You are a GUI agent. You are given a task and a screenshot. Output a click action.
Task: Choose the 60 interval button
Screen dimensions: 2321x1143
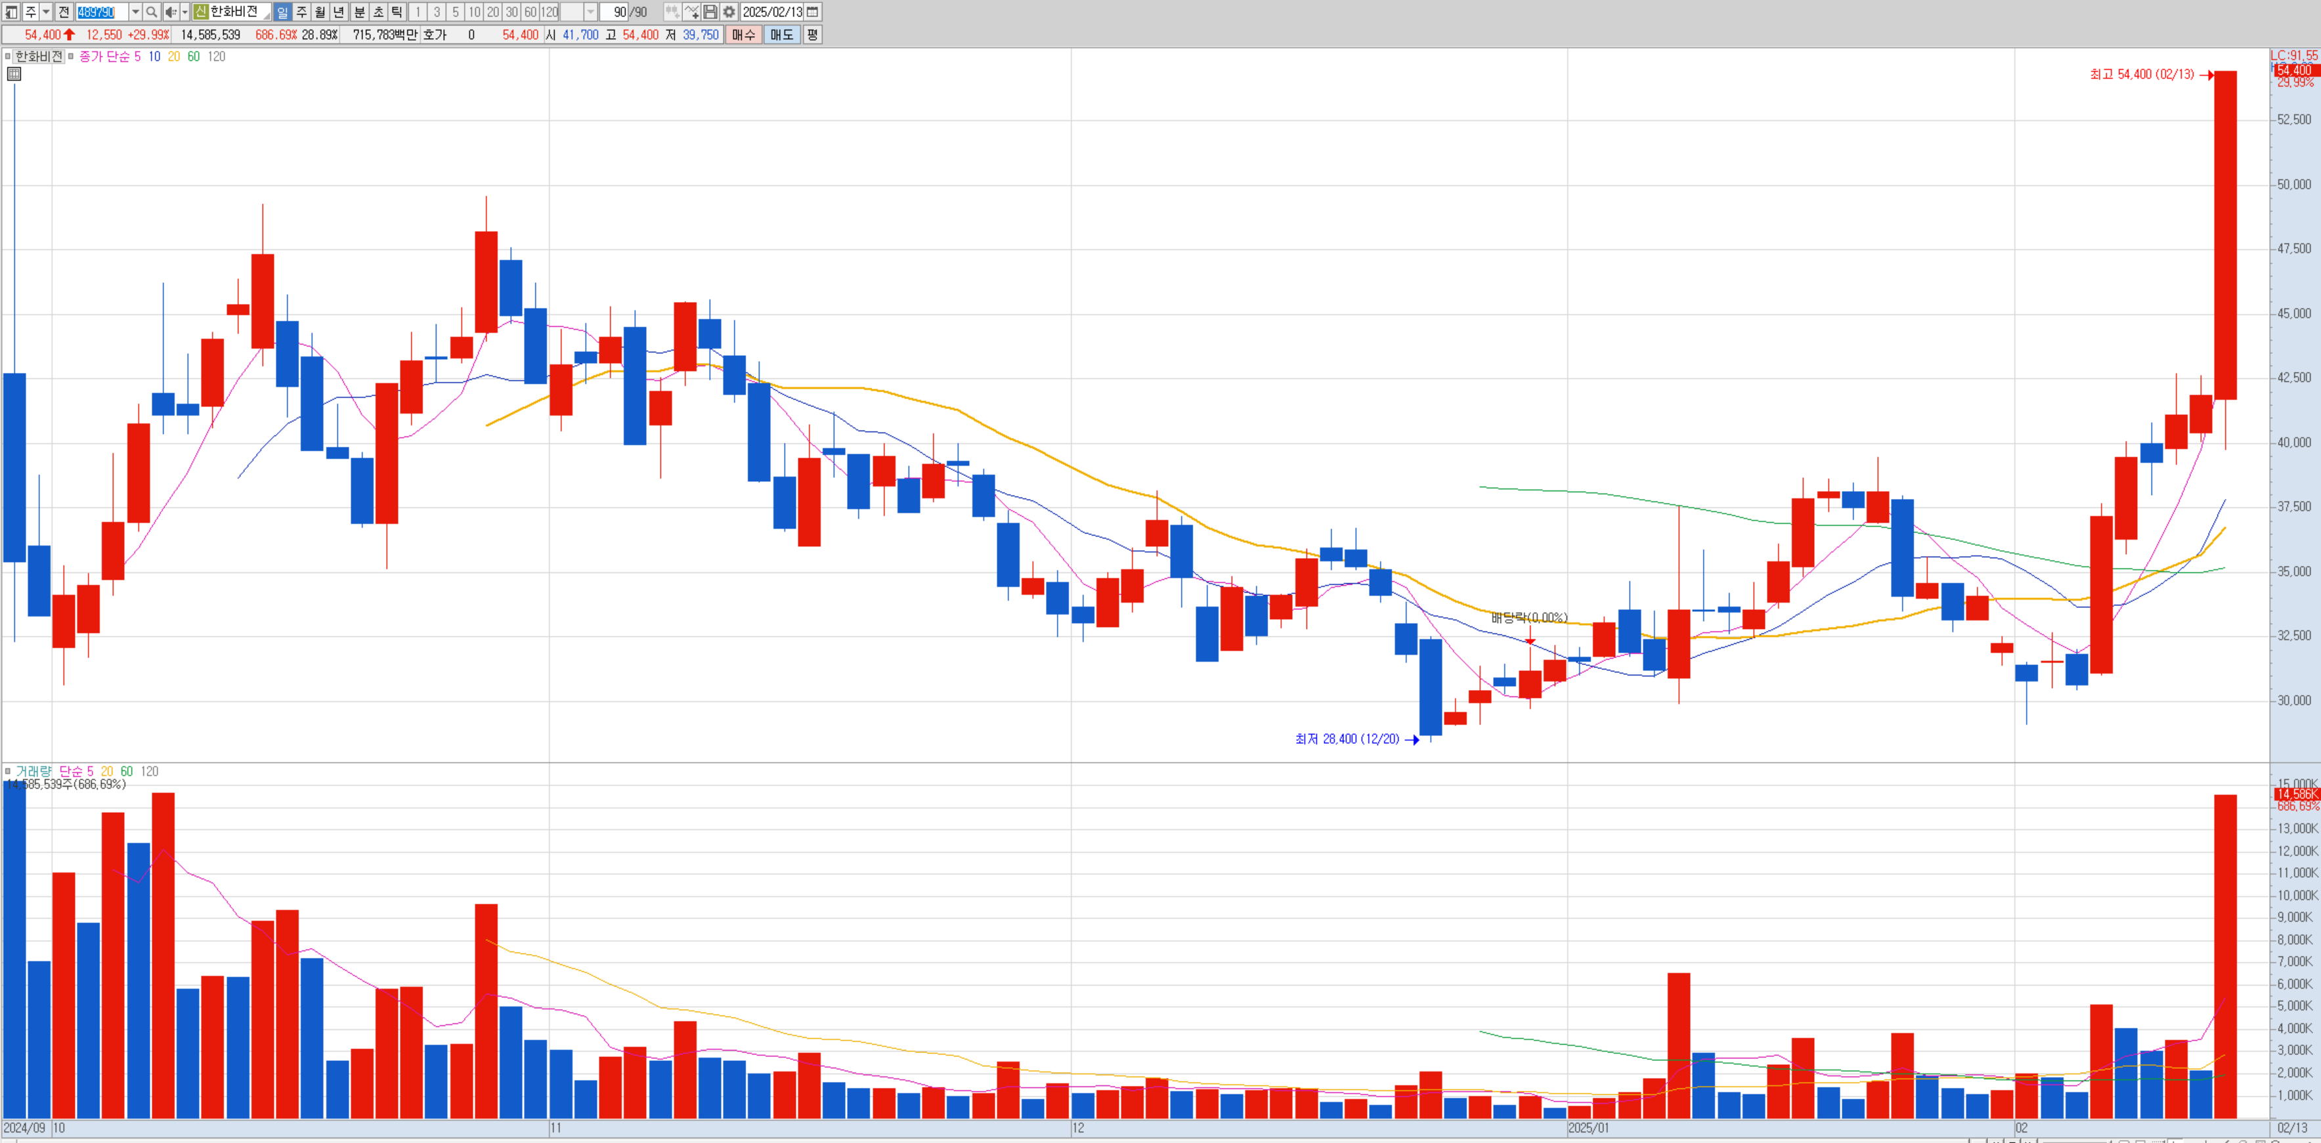tap(531, 12)
